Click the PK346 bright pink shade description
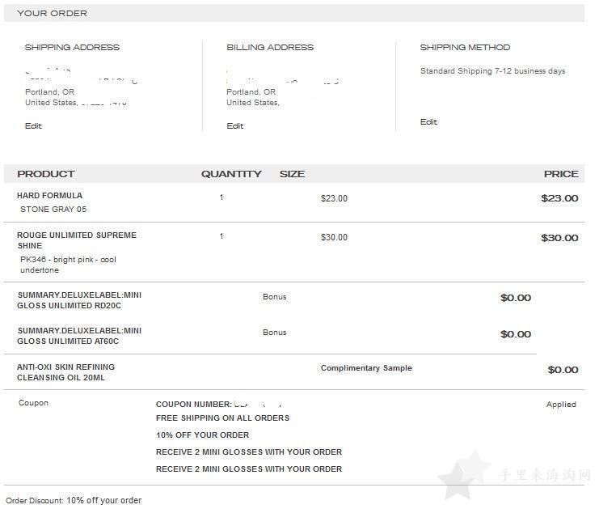The image size is (599, 509). (68, 265)
